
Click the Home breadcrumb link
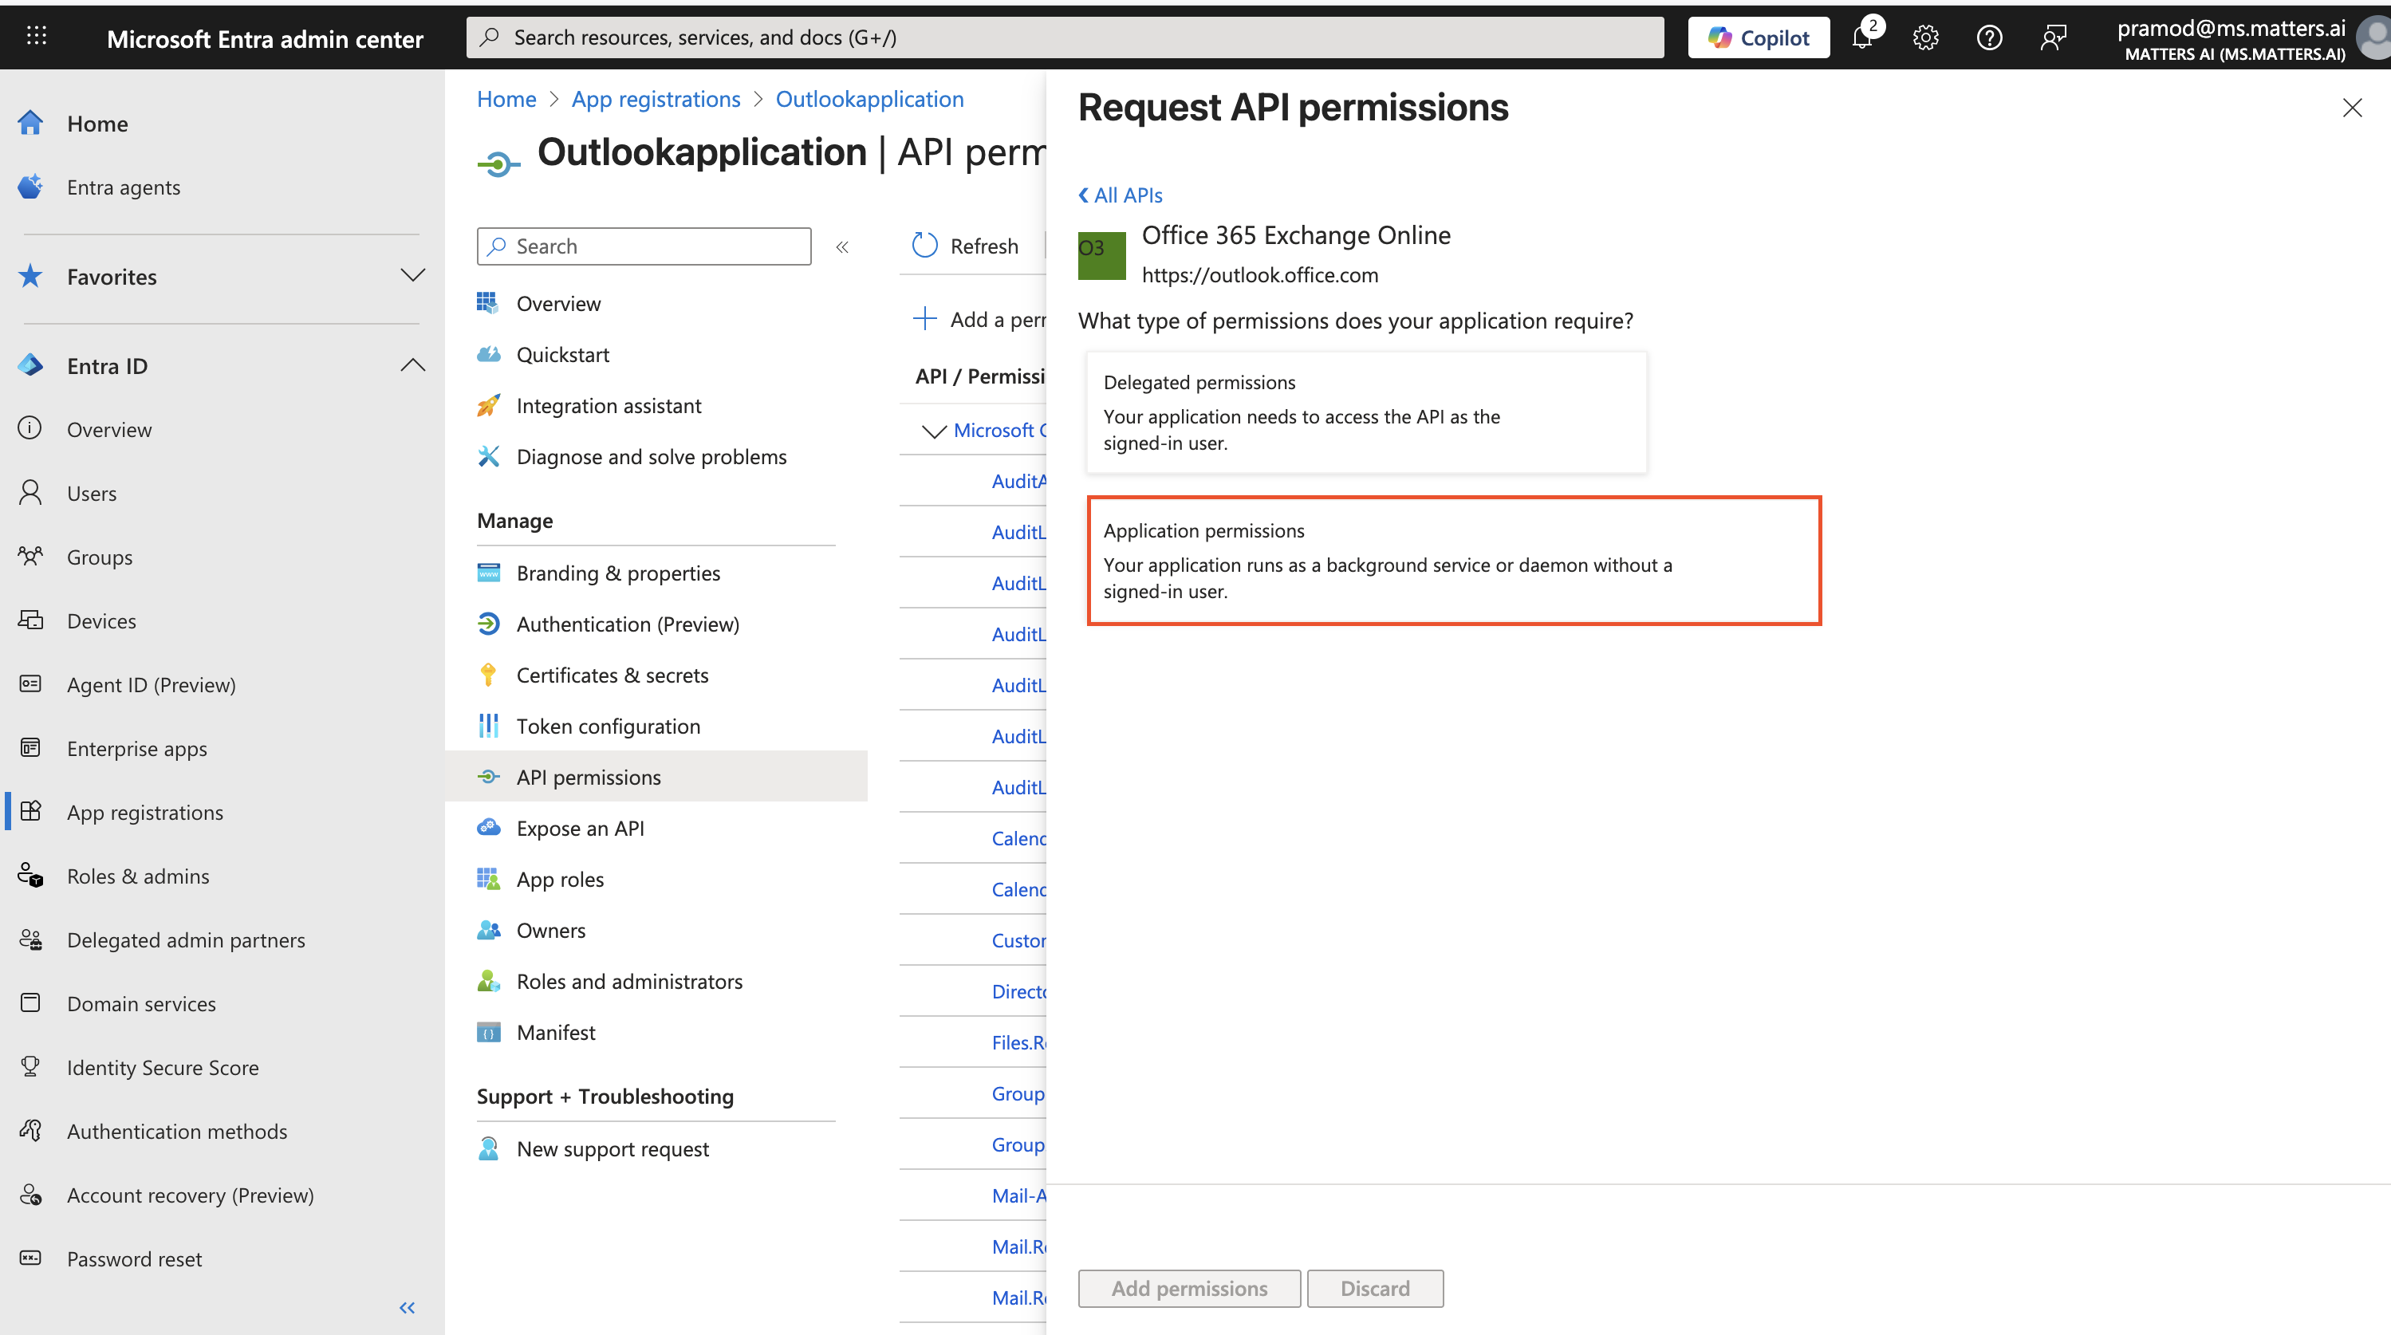506,100
